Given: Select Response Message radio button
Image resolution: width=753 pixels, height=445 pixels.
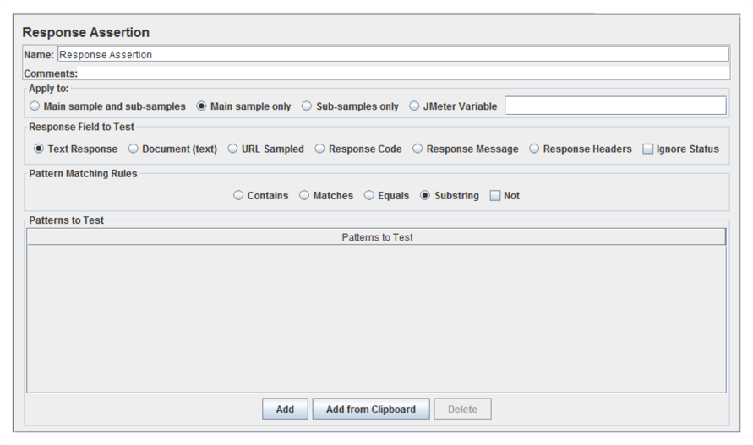Looking at the screenshot, I should click(417, 149).
